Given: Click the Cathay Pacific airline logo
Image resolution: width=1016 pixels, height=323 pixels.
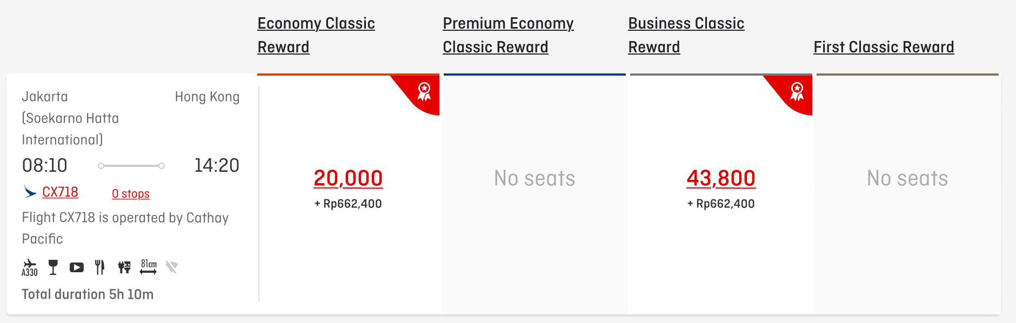Looking at the screenshot, I should tap(30, 192).
